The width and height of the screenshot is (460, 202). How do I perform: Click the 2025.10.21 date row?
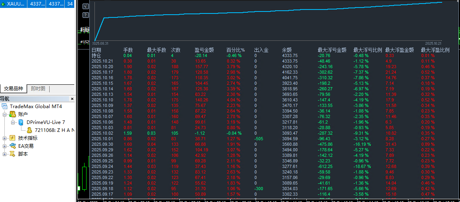(103, 61)
